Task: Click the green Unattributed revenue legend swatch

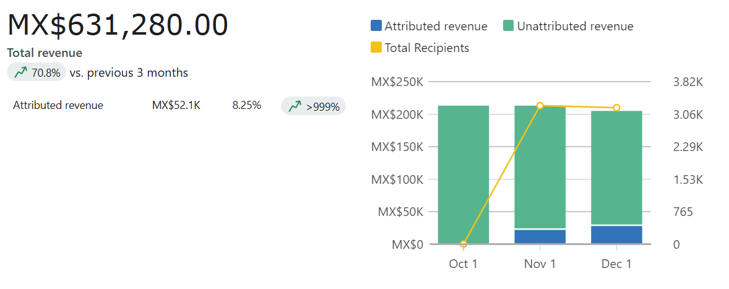Action: 508,26
